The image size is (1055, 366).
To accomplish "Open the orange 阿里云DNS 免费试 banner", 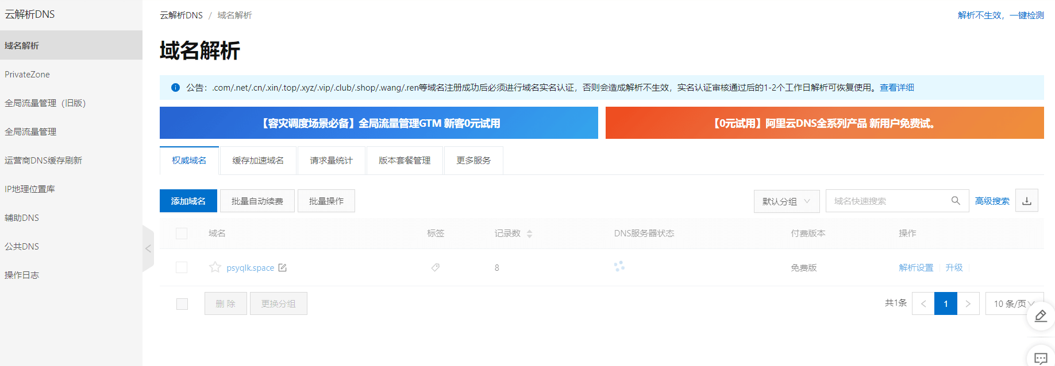I will pos(825,123).
